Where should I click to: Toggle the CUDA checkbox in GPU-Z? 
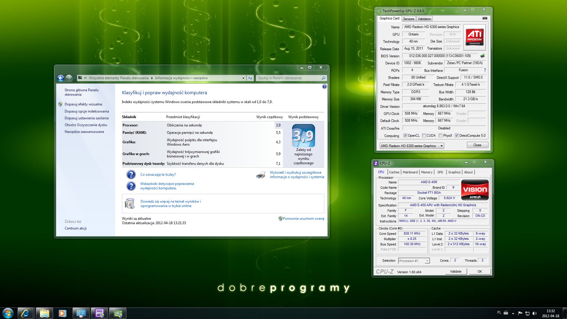coord(424,136)
